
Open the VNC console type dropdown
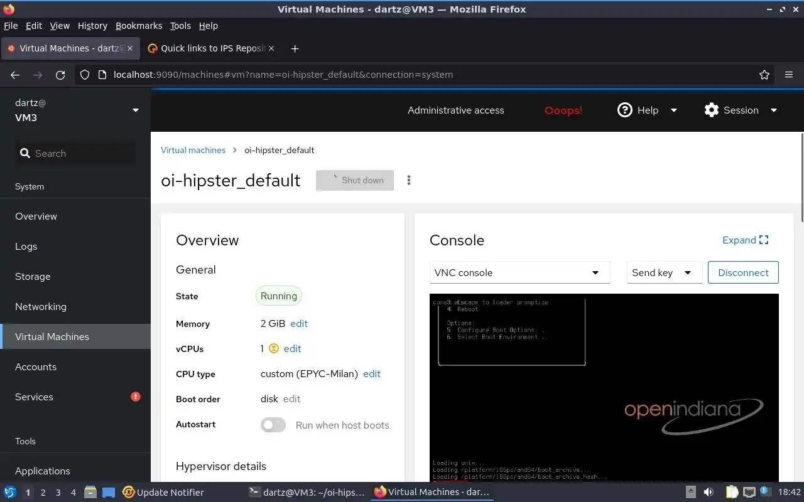pyautogui.click(x=519, y=272)
